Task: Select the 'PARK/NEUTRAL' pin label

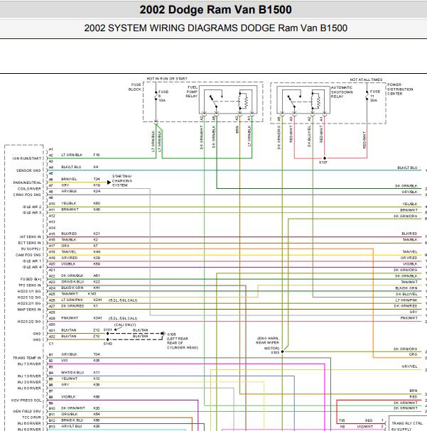Action: click(27, 182)
